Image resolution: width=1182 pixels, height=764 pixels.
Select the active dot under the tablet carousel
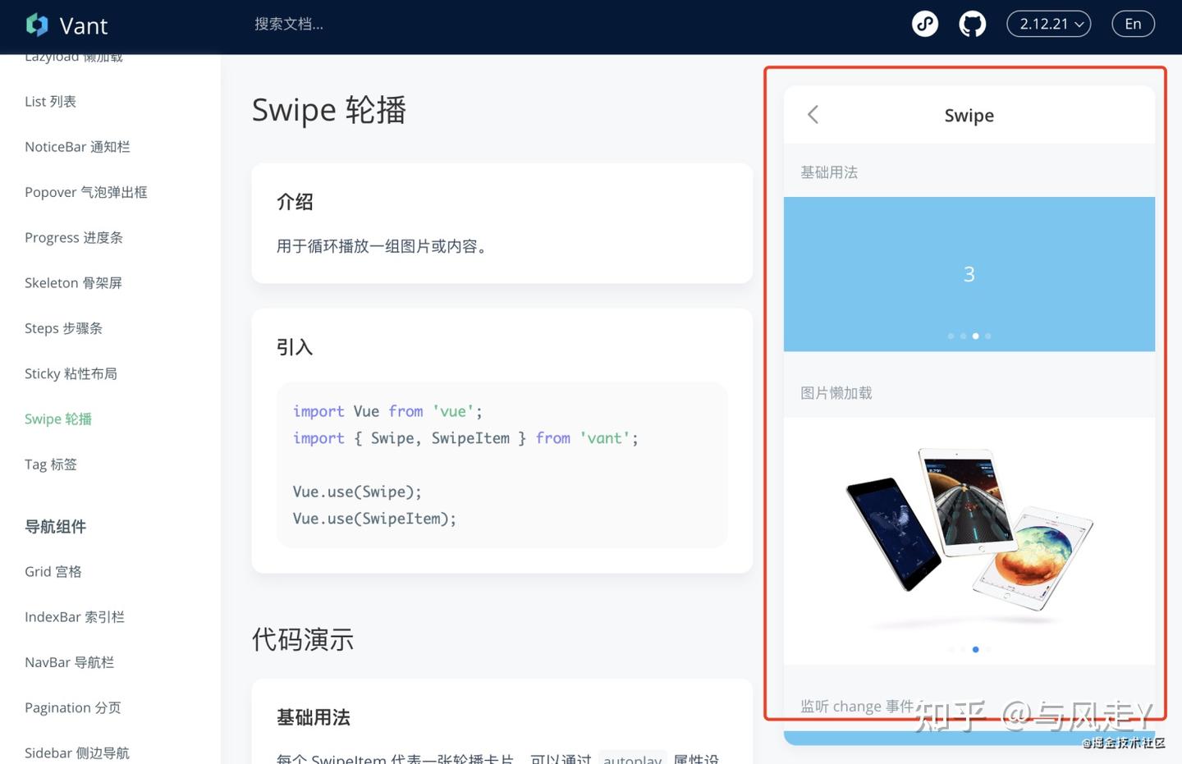975,649
